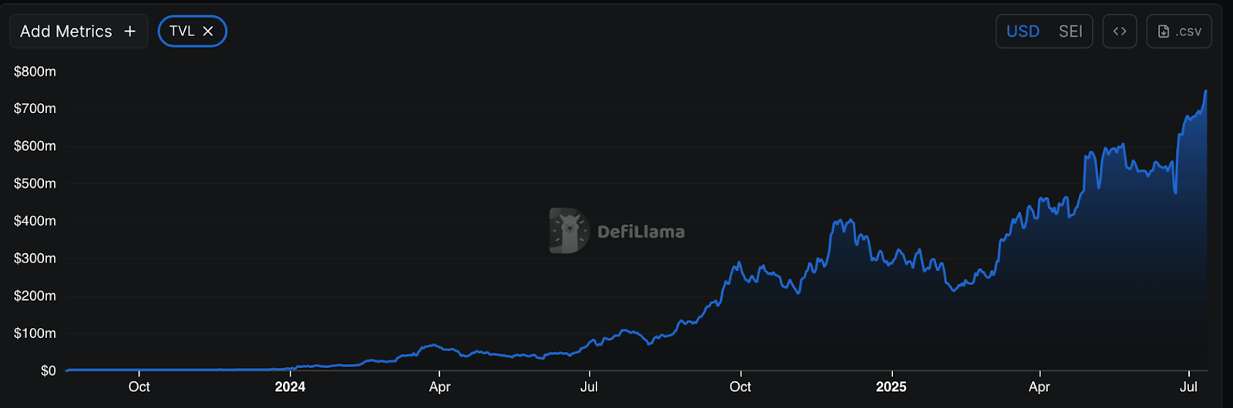Click the Apr label after 2024
The image size is (1233, 408).
[x=439, y=386]
